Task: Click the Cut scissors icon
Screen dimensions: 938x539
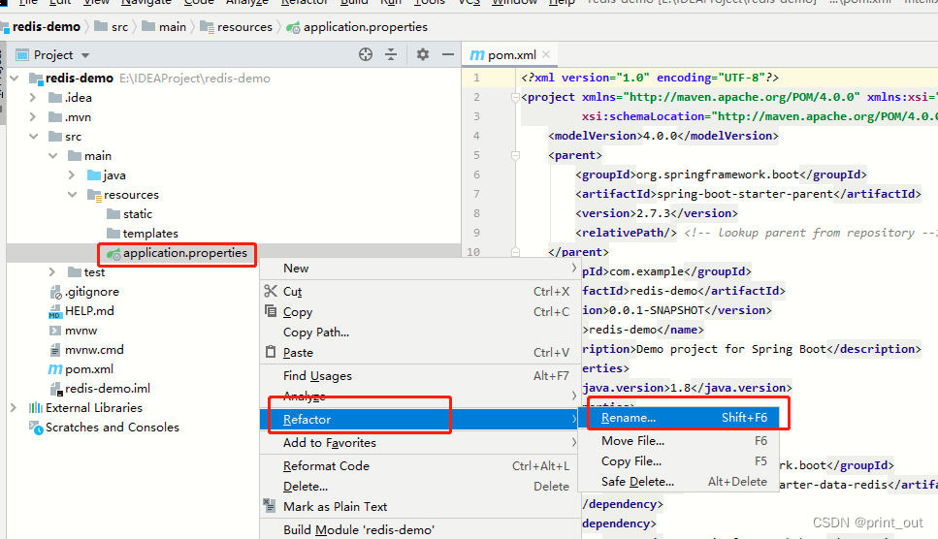Action: pyautogui.click(x=271, y=291)
